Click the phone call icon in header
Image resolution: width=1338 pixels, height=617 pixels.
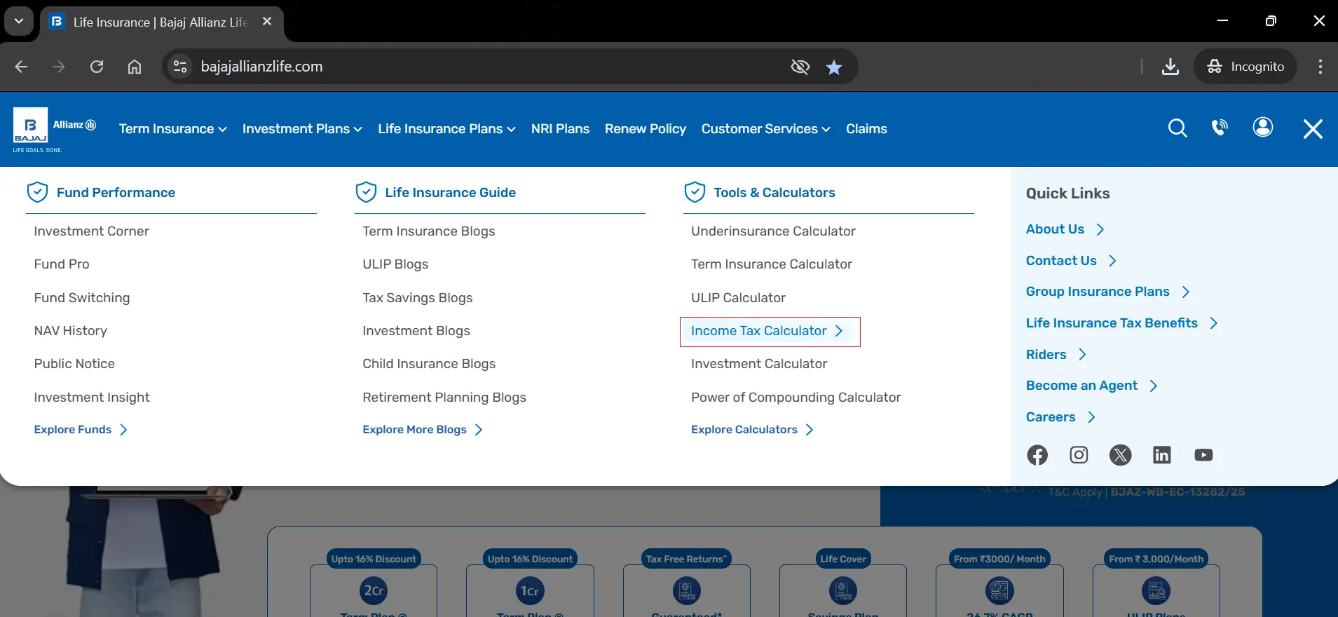(1220, 128)
